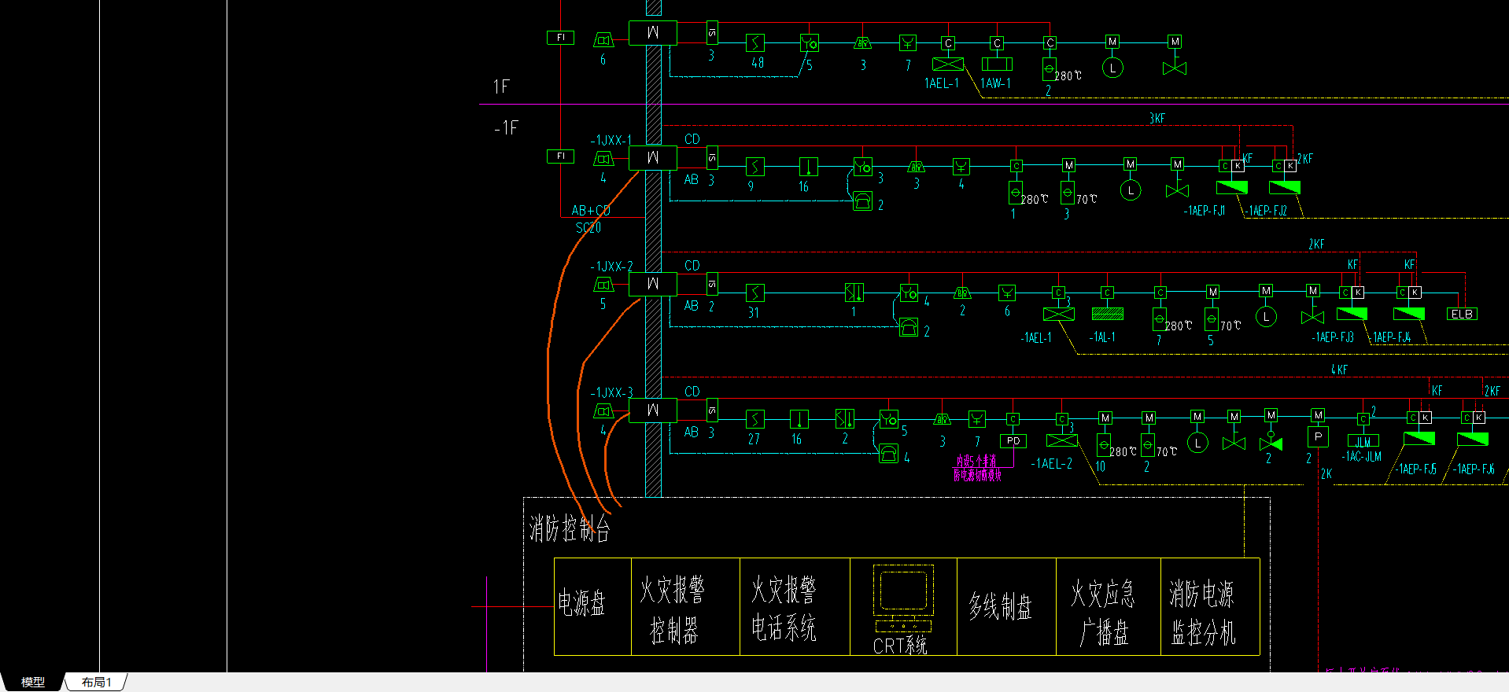Select the speaker symbol beside -1JXX-1
The width and height of the screenshot is (1509, 692).
[603, 159]
